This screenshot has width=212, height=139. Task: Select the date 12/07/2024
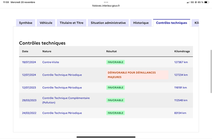click(x=29, y=75)
